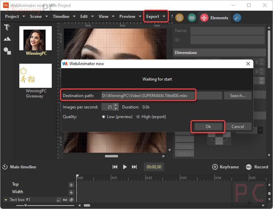Select the Shapes tool icon

click(7, 51)
